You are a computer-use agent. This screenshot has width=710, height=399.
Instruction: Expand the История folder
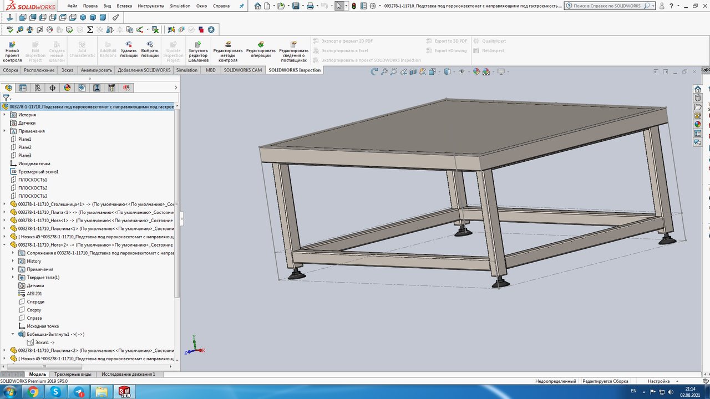(x=4, y=115)
